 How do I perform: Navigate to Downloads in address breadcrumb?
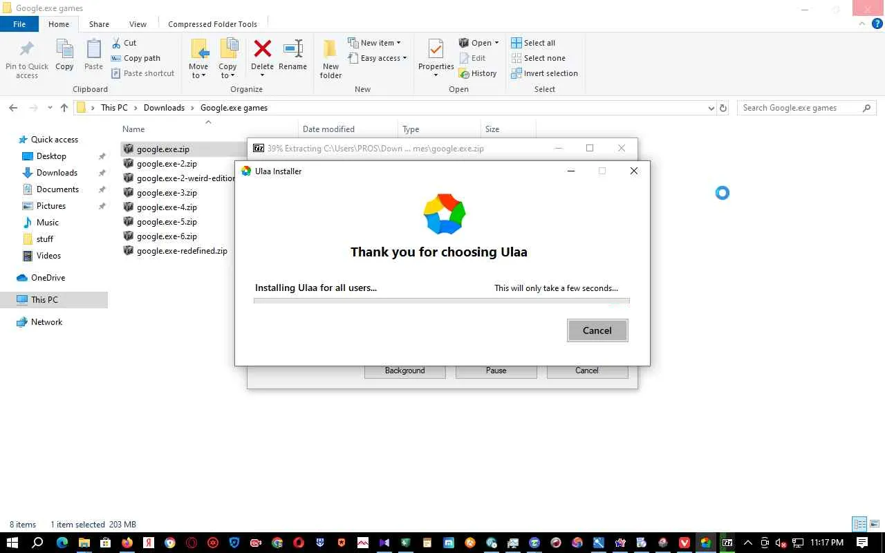click(164, 108)
